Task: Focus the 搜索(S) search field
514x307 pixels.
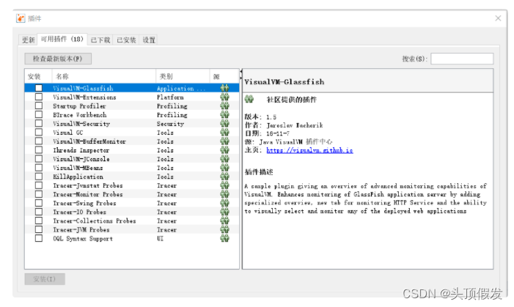Action: pyautogui.click(x=462, y=59)
